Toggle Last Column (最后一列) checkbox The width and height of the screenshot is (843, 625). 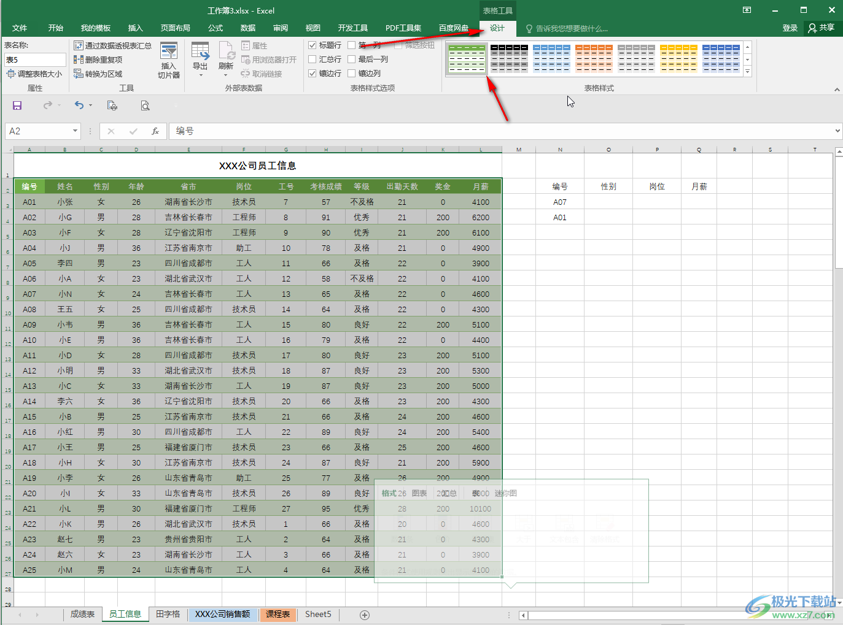352,59
